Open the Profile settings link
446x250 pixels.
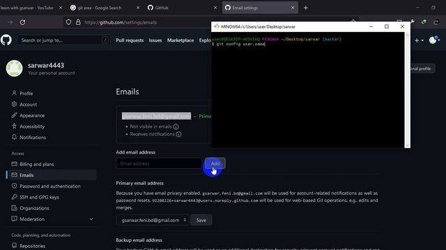point(26,93)
